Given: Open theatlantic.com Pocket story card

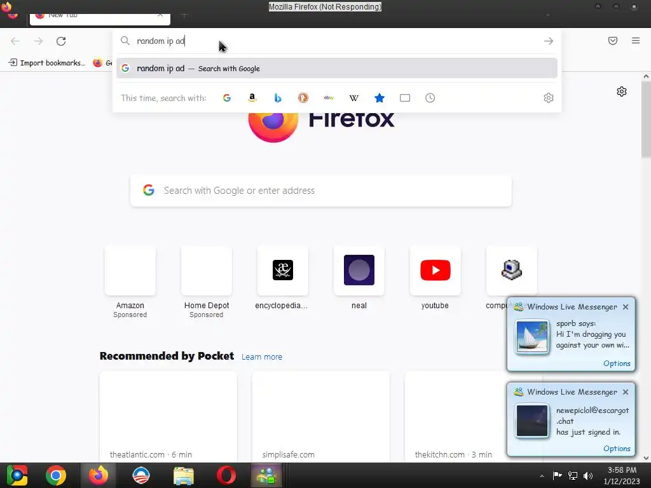Looking at the screenshot, I should [x=168, y=417].
